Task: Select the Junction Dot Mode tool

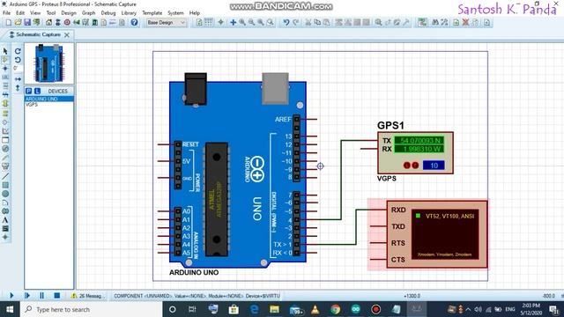Action: point(5,69)
